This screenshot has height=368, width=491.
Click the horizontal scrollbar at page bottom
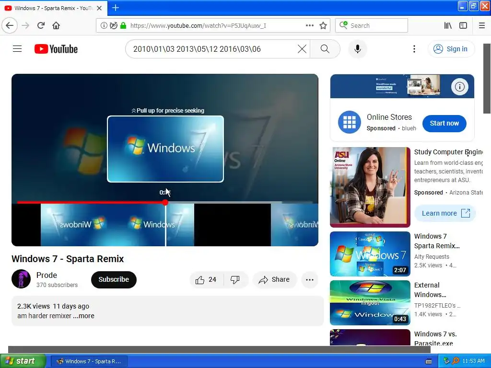219,349
